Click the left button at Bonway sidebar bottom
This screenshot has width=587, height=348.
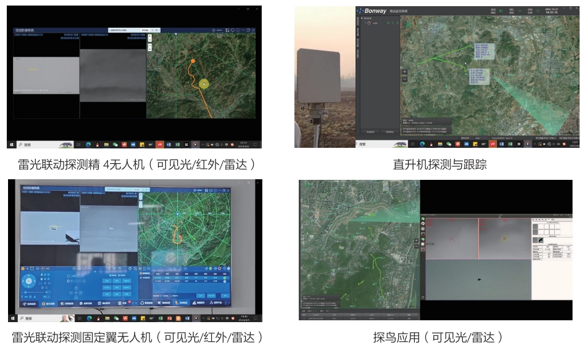(370, 132)
